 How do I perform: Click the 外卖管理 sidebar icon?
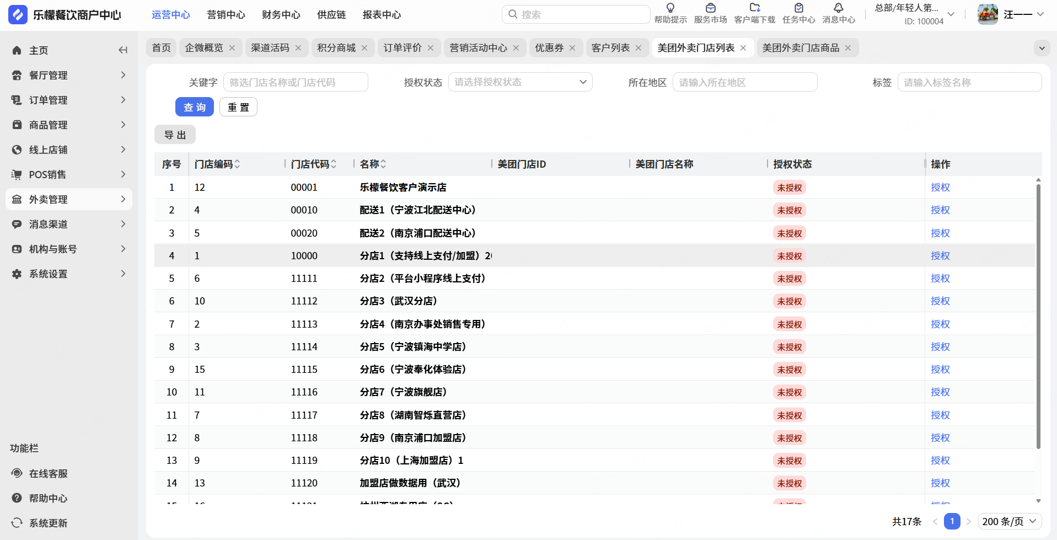coord(17,199)
